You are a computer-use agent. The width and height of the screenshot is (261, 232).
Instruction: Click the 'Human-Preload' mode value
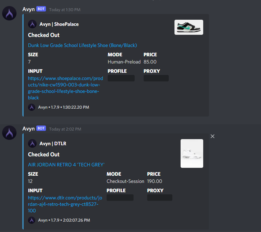[x=124, y=62]
